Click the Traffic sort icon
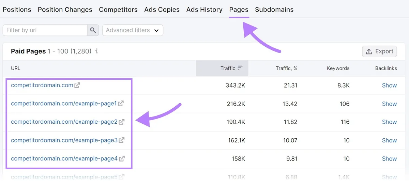This screenshot has height=185, width=409. tap(240, 68)
